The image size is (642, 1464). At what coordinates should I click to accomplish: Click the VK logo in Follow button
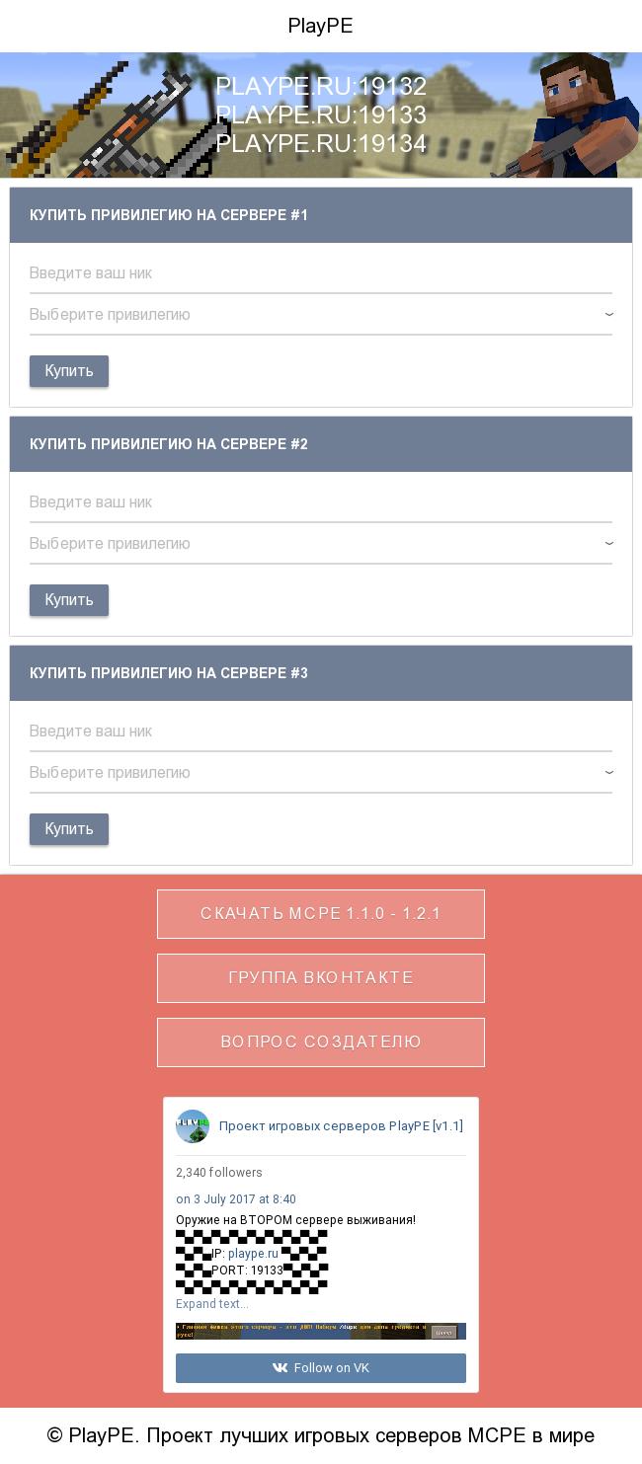point(281,1367)
